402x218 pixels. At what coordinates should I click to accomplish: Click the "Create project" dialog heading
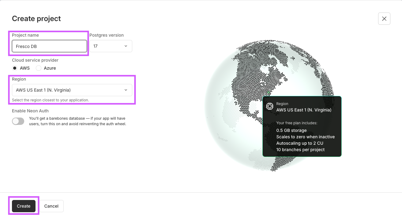point(36,19)
